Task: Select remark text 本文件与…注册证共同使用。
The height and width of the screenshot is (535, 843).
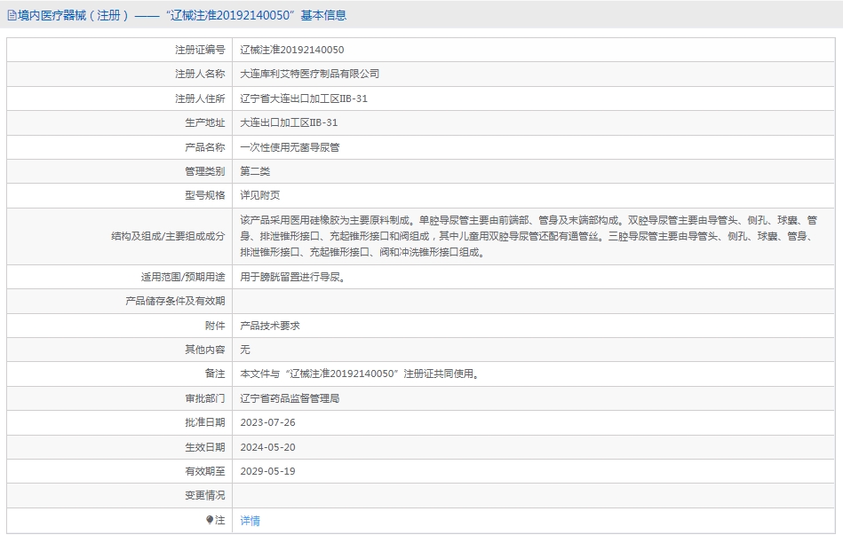Action: click(361, 374)
